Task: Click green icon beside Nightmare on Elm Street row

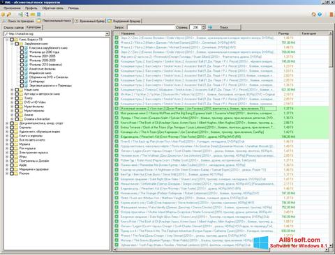Action: 117,169
